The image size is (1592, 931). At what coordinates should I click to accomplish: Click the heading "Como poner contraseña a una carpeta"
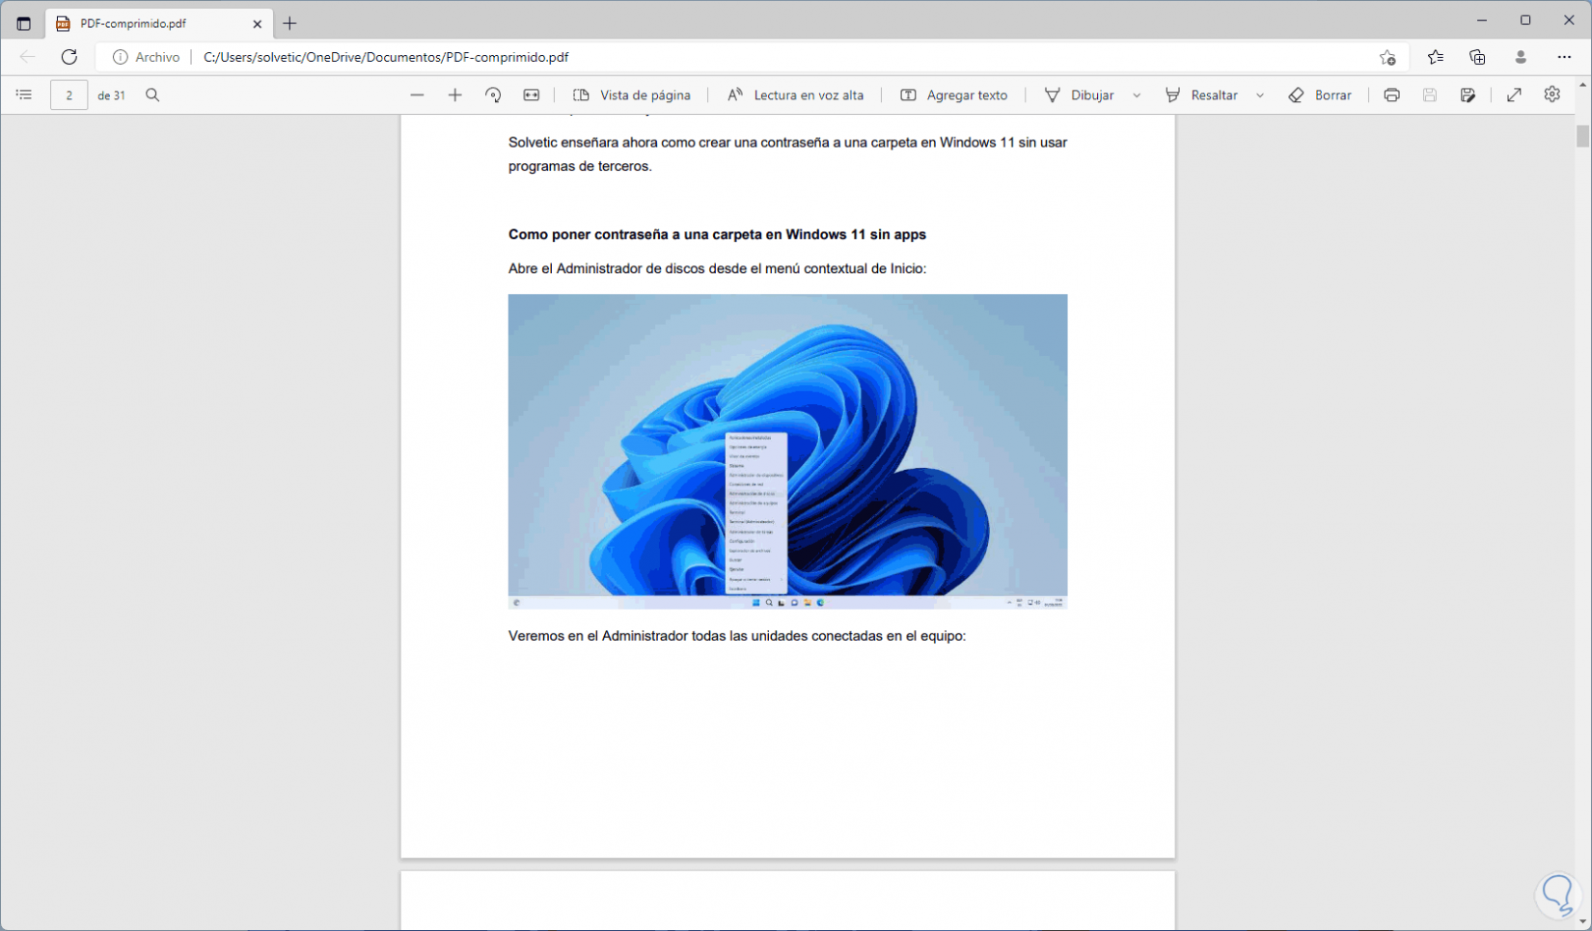[717, 234]
